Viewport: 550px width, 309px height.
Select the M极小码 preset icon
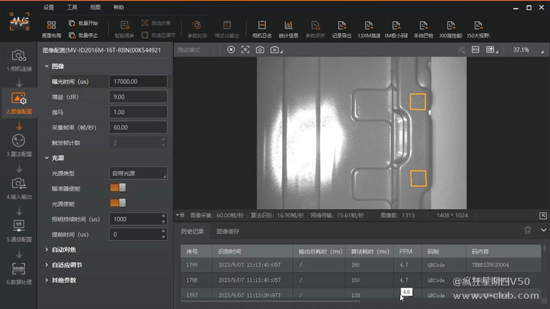coord(396,29)
